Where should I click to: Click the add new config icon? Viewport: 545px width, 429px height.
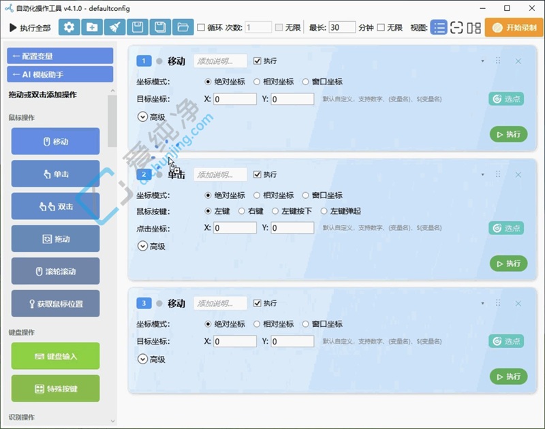tap(92, 27)
